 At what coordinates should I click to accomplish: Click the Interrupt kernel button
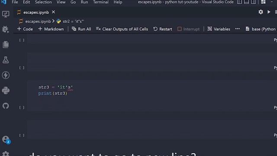coord(189,29)
